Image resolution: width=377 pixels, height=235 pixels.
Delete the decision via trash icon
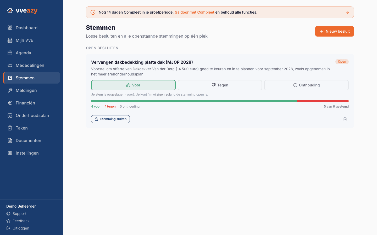[x=345, y=119]
